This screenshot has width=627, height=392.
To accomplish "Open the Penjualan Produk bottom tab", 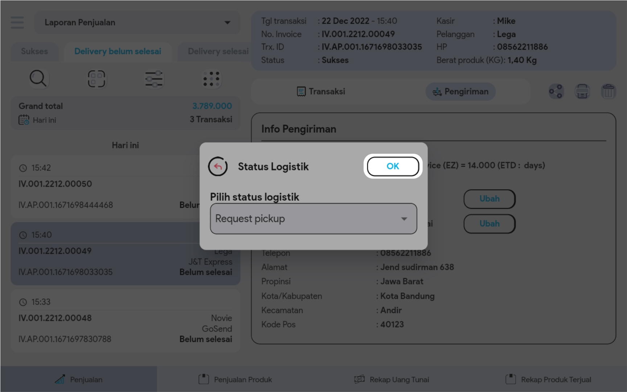I will pyautogui.click(x=235, y=379).
